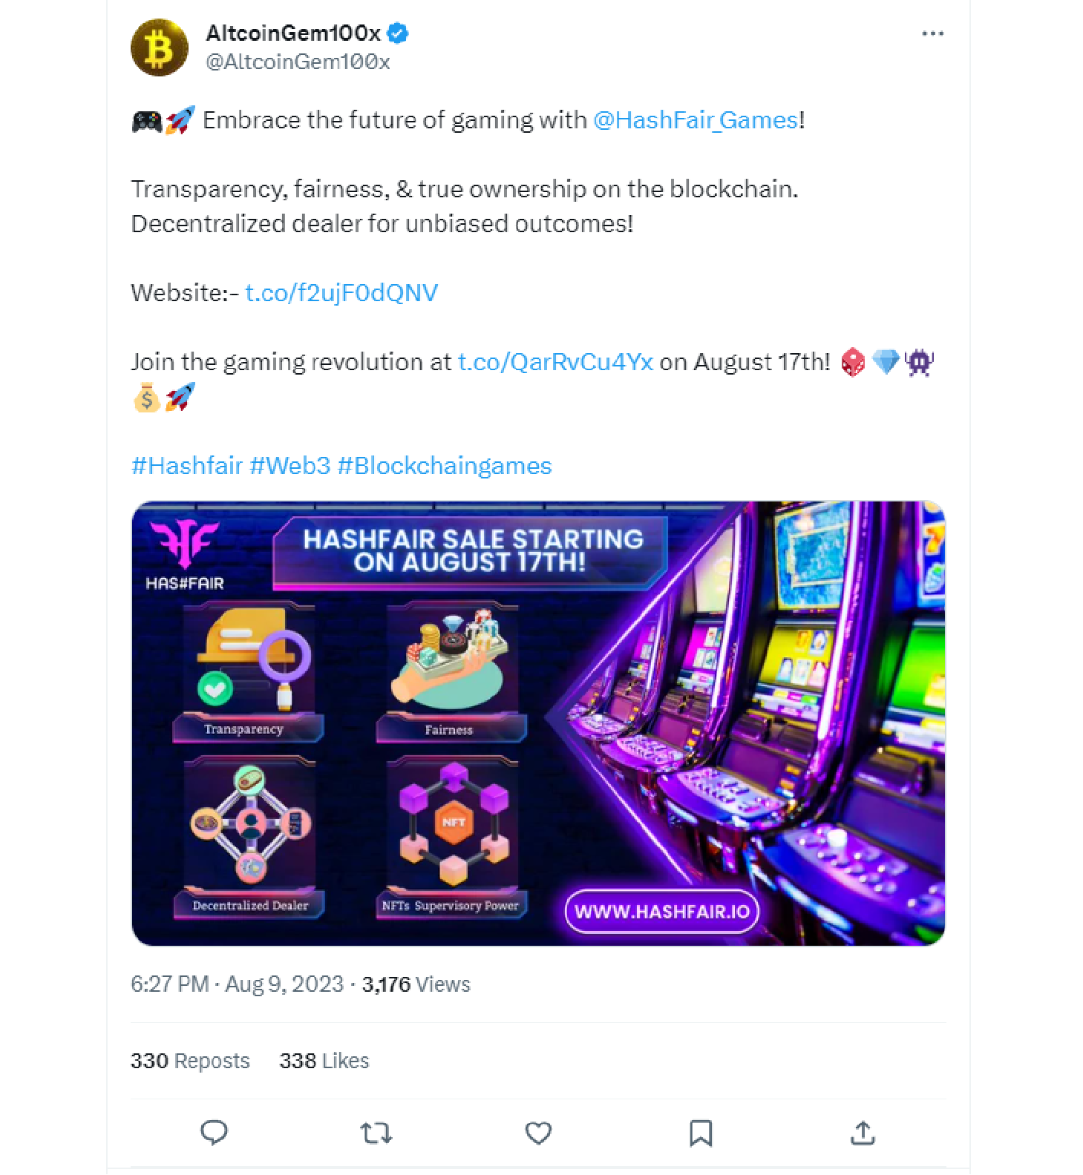Open the share tweet icon
The height and width of the screenshot is (1175, 1083).
click(x=863, y=1133)
